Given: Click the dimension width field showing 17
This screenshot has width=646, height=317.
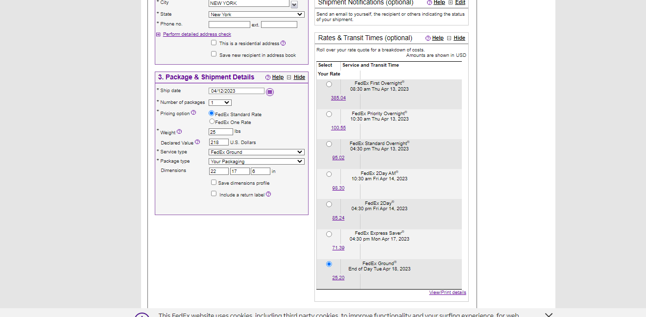Looking at the screenshot, I should [240, 171].
